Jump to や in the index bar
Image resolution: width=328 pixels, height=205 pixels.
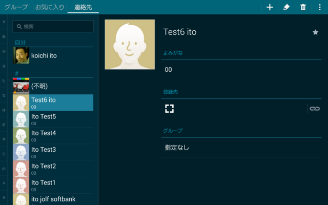click(4, 139)
